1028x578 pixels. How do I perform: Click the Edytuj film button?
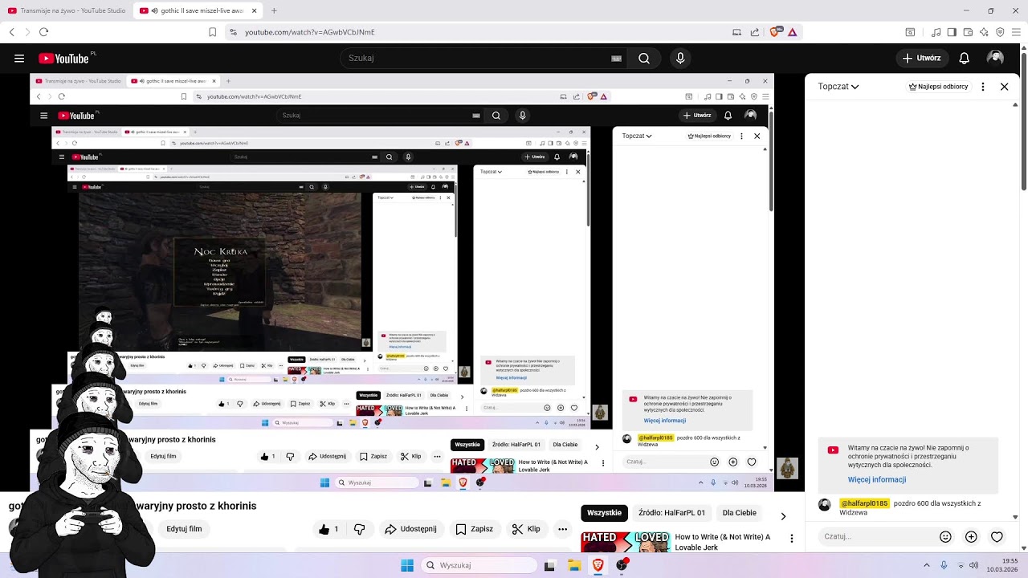click(184, 529)
